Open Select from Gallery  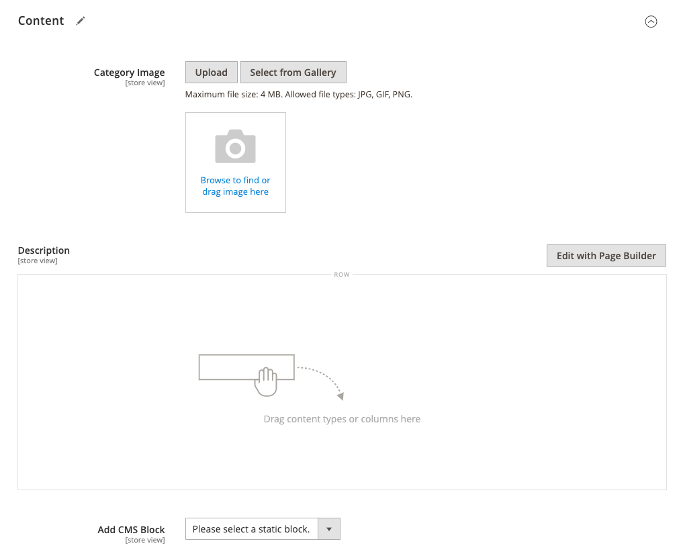pos(293,72)
